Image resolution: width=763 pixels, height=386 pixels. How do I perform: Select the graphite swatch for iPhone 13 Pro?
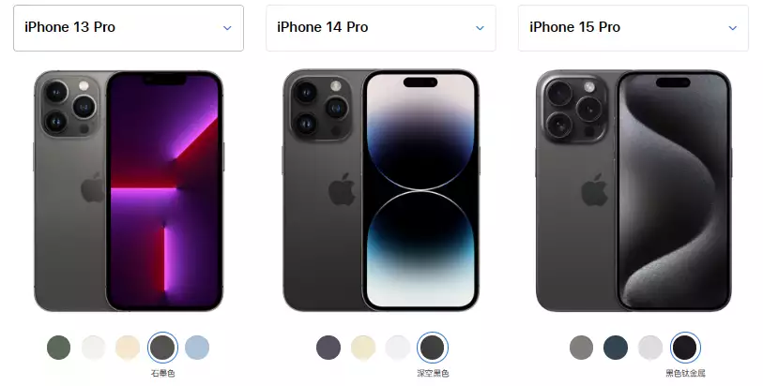pyautogui.click(x=162, y=348)
